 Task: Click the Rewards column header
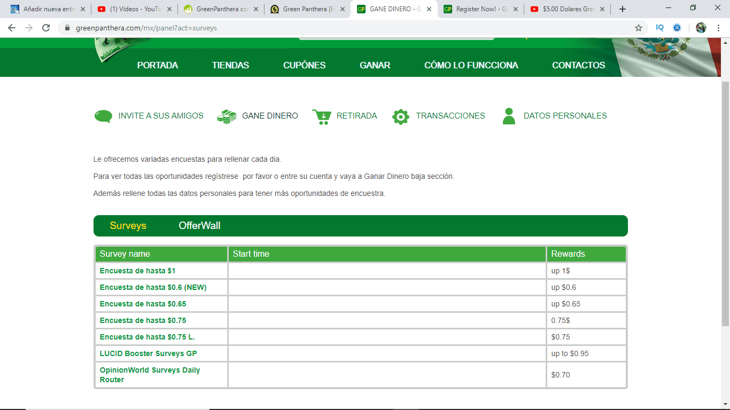click(586, 254)
